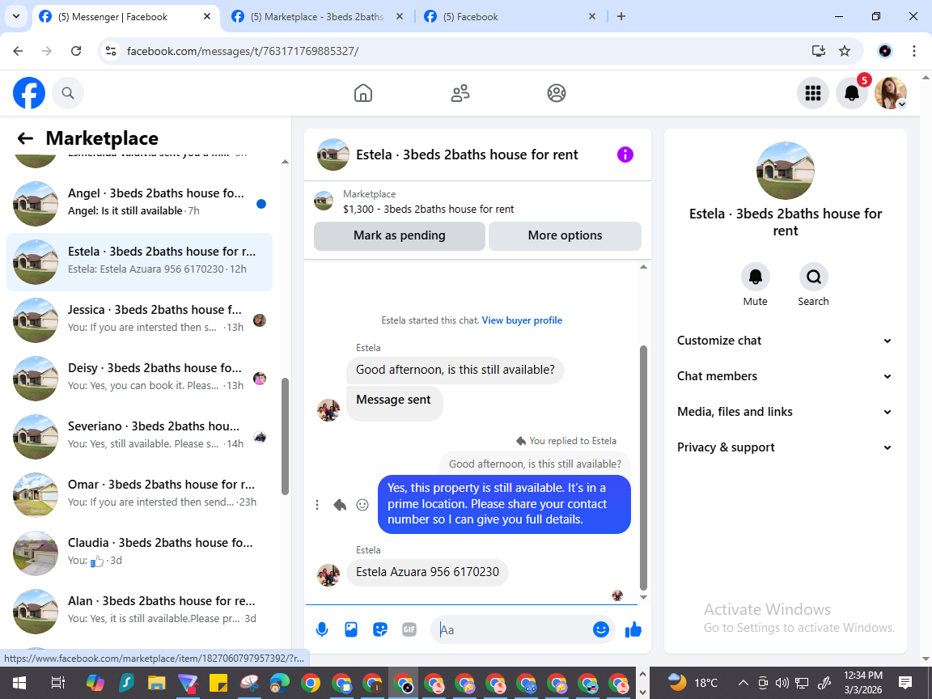Viewport: 932px width, 699px height.
Task: Click the conversation list scrollbar
Action: 285,436
